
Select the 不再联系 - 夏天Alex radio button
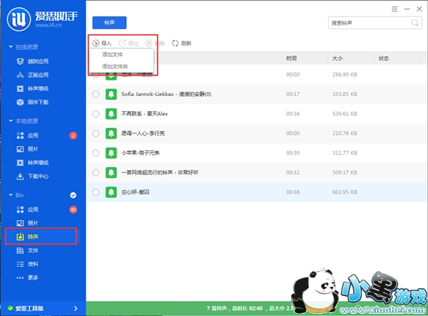[x=96, y=114]
